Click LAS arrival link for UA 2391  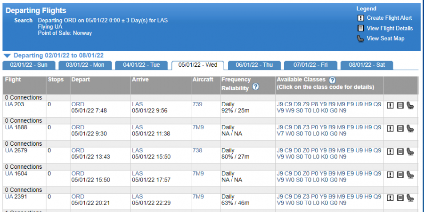(x=138, y=196)
